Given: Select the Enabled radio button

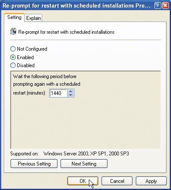Looking at the screenshot, I should coord(13,57).
